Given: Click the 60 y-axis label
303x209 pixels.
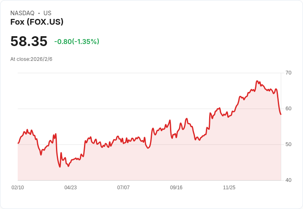Looking at the screenshot, I should (288, 109).
